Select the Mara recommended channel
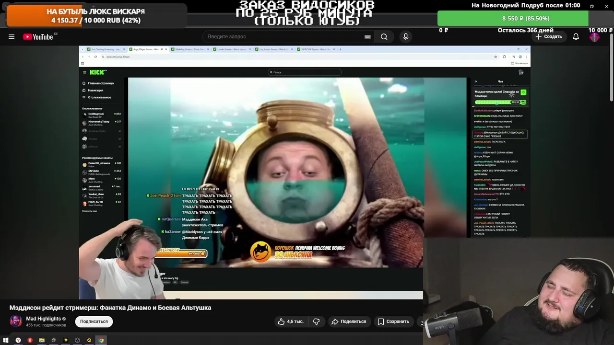 coord(102,180)
